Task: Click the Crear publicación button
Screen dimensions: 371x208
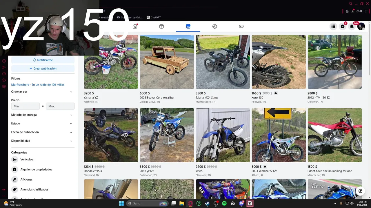Action: [x=43, y=68]
